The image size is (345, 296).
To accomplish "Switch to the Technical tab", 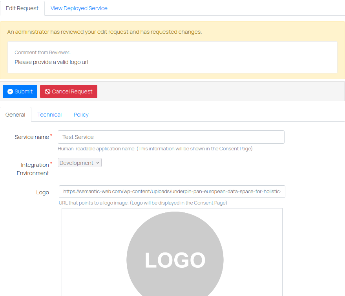I will pos(49,115).
